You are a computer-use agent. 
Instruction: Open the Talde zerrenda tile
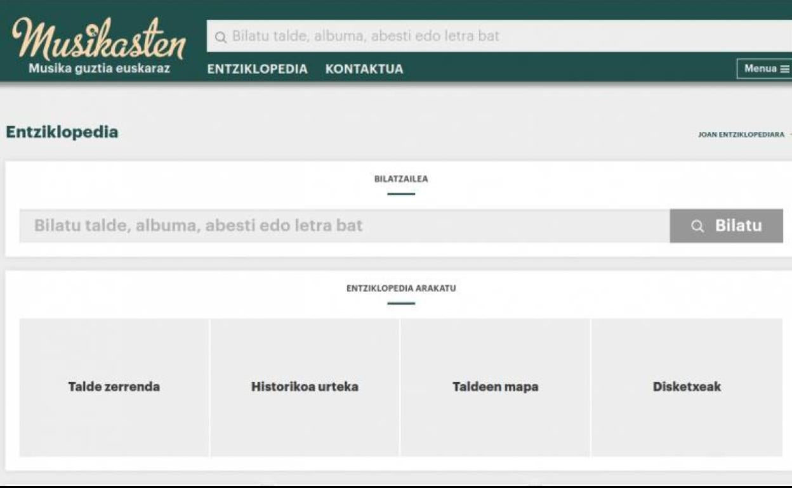pyautogui.click(x=114, y=387)
